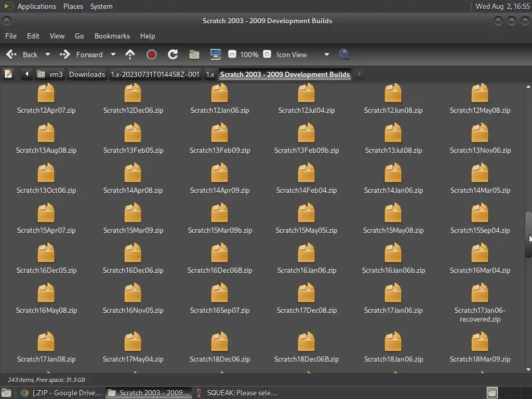532x399 pixels.
Task: Open the Go menu
Action: point(79,36)
